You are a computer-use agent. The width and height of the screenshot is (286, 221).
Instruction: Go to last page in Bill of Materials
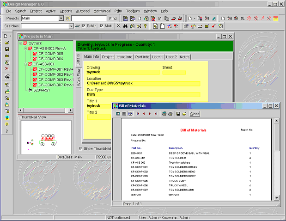point(156,114)
